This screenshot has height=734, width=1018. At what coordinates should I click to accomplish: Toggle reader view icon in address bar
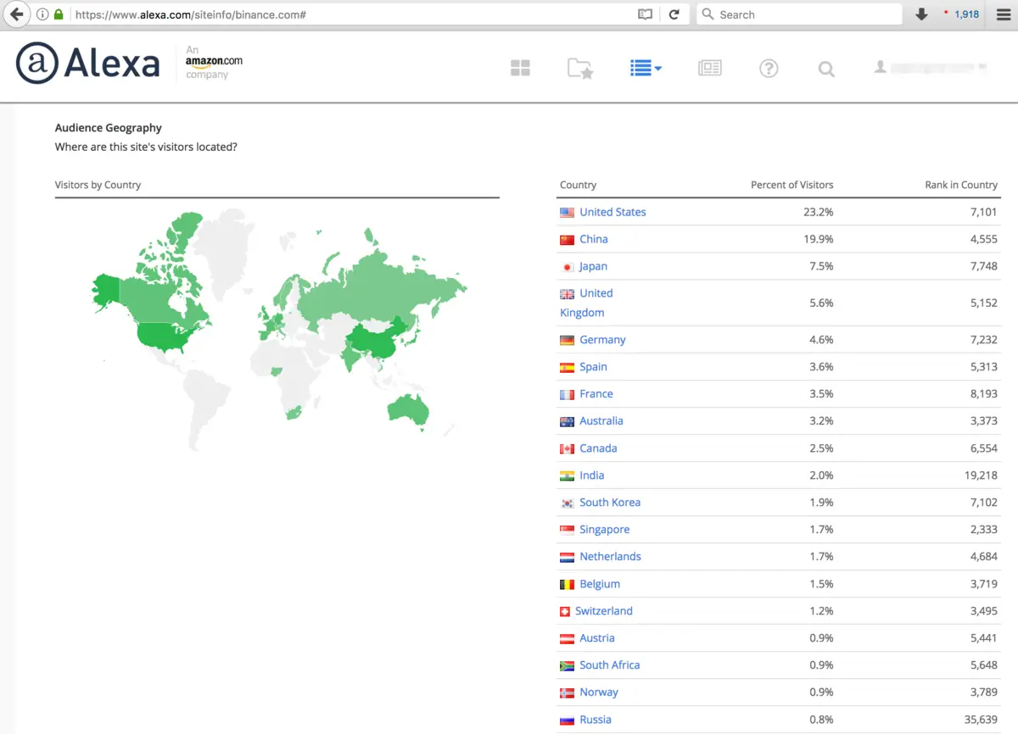(x=646, y=14)
